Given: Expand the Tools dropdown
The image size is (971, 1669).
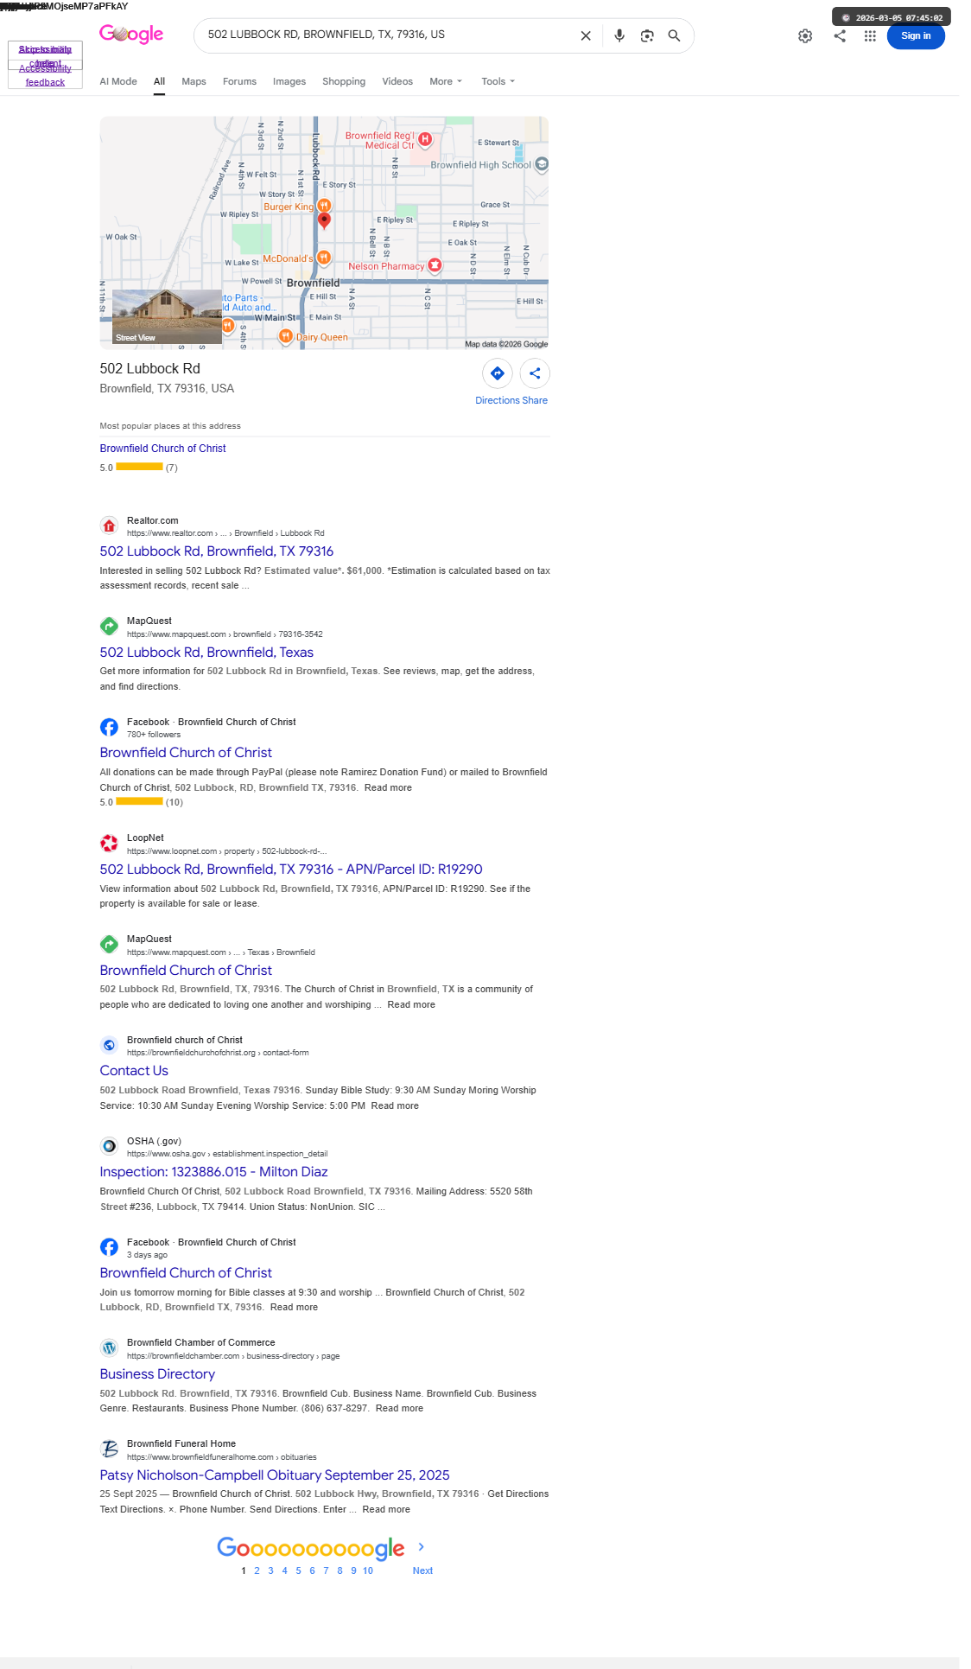Looking at the screenshot, I should pos(498,81).
